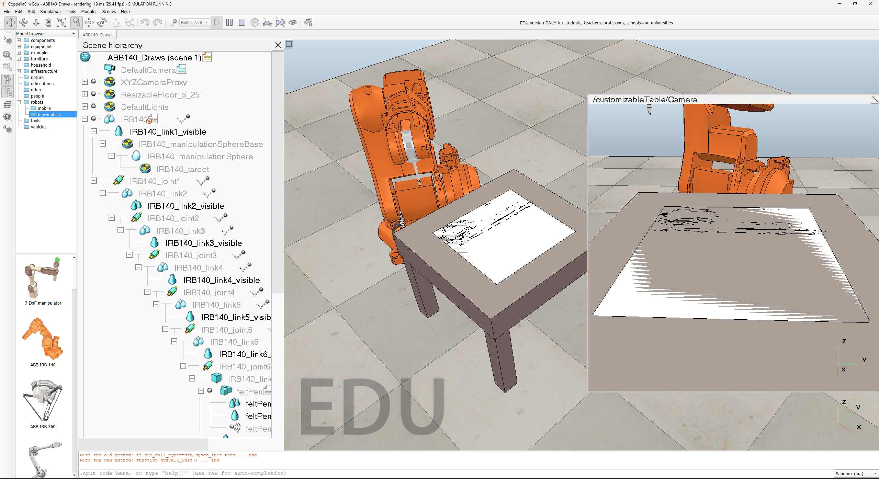Select the camera rotate tool
The height and width of the screenshot is (479, 879).
(23, 23)
